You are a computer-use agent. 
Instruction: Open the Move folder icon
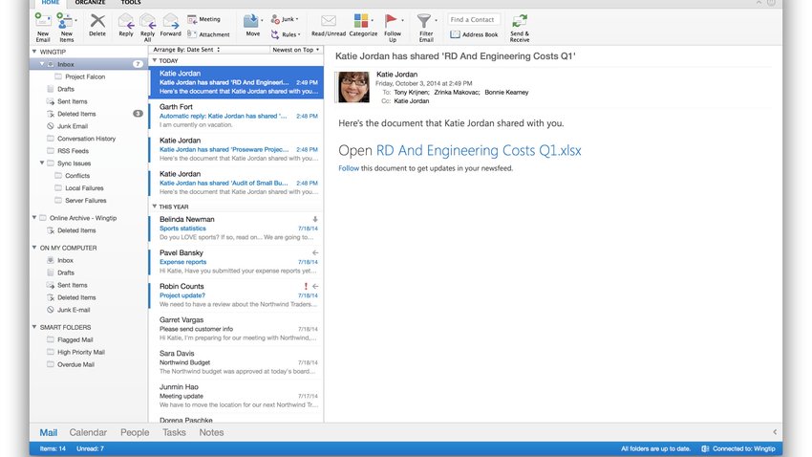[251, 21]
